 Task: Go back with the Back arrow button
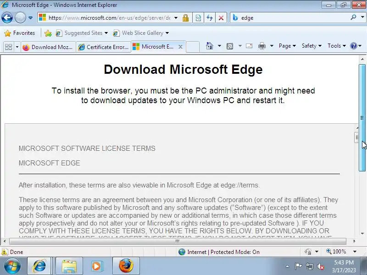coord(7,18)
